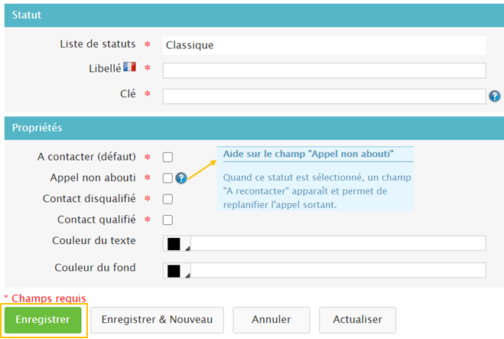Click the Liste de statuts field showing Classique
The height and width of the screenshot is (339, 504).
click(324, 45)
